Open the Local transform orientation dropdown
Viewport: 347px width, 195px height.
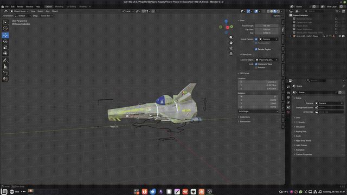pos(128,11)
